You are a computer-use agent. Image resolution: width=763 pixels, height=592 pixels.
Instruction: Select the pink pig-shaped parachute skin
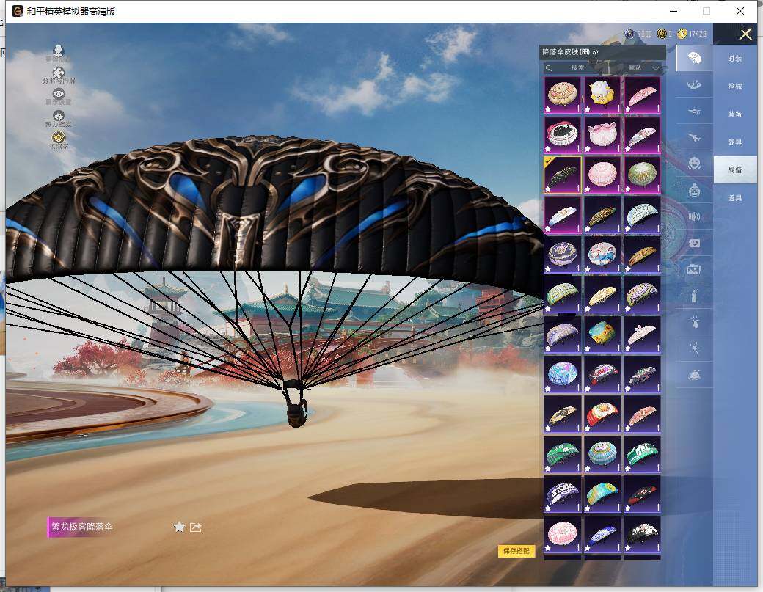(602, 134)
